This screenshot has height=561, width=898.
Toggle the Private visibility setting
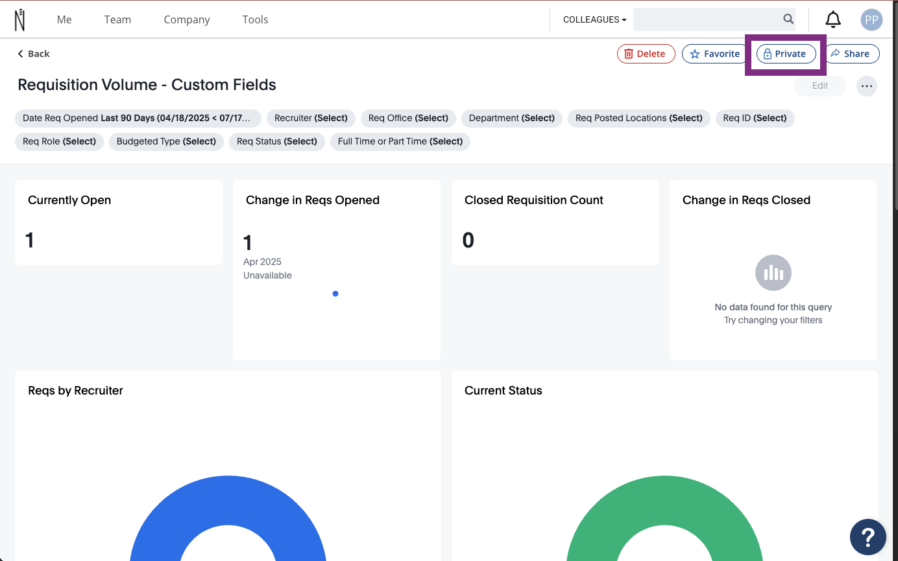[785, 54]
